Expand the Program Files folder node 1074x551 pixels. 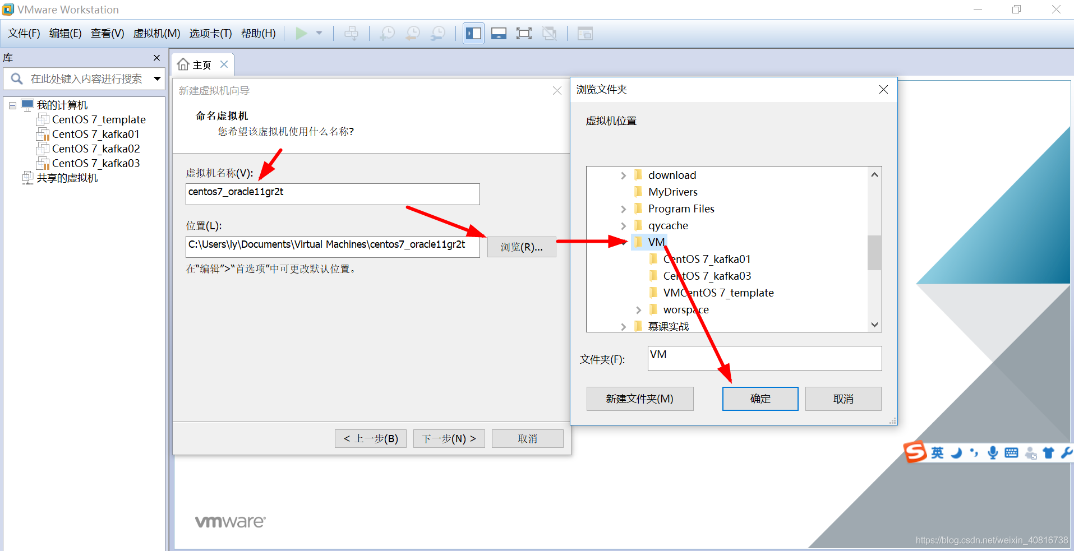(x=624, y=209)
